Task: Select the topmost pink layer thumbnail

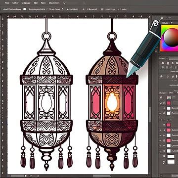Action: [x=169, y=103]
